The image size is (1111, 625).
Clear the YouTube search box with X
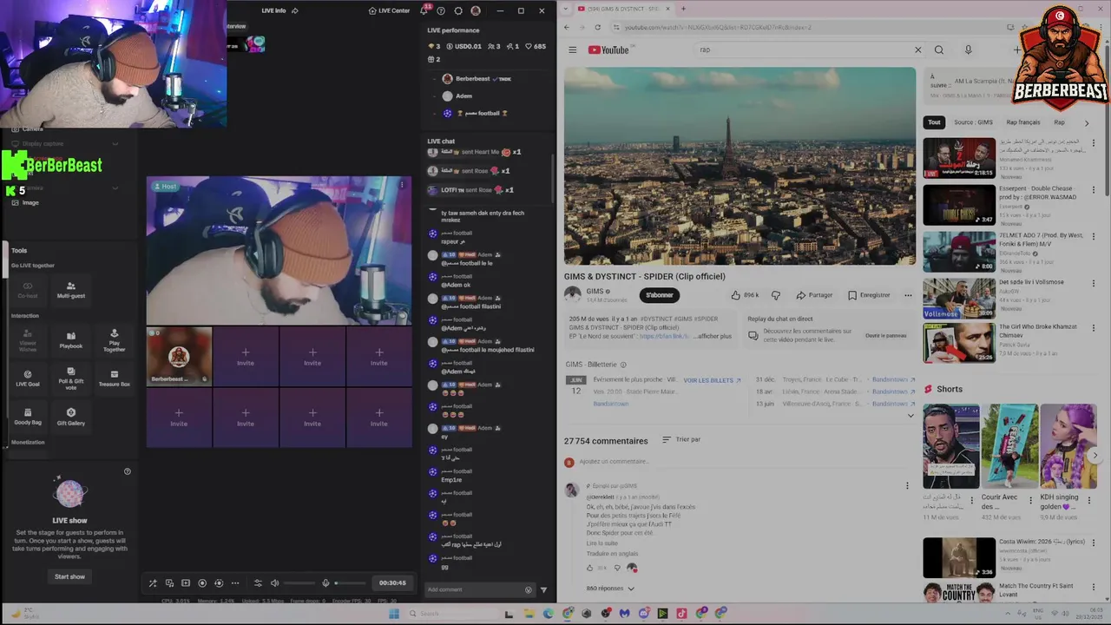coord(917,49)
